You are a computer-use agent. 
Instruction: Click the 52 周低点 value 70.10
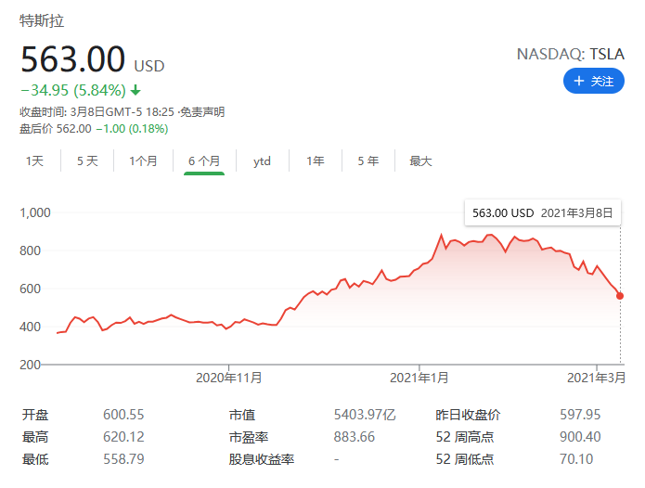coord(576,459)
